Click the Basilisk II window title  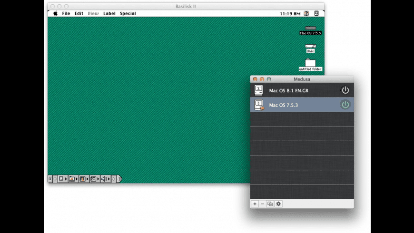(x=186, y=6)
